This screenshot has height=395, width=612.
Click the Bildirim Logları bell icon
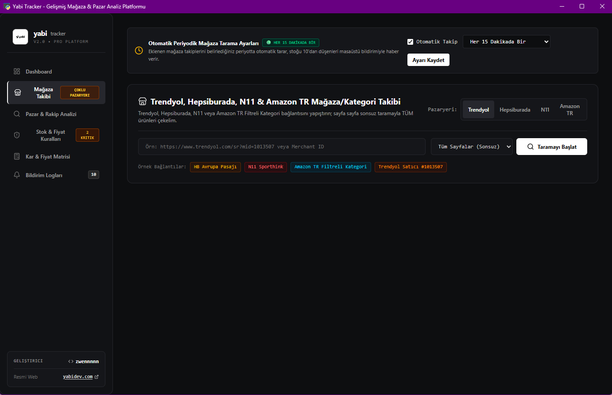coord(17,175)
